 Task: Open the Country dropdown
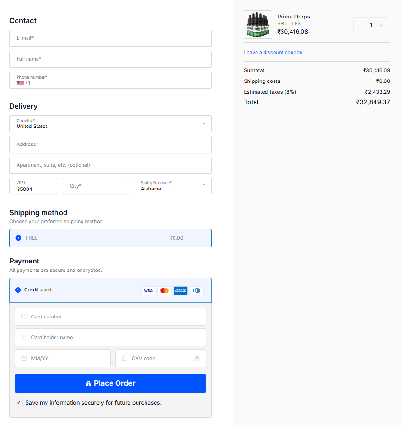click(203, 124)
